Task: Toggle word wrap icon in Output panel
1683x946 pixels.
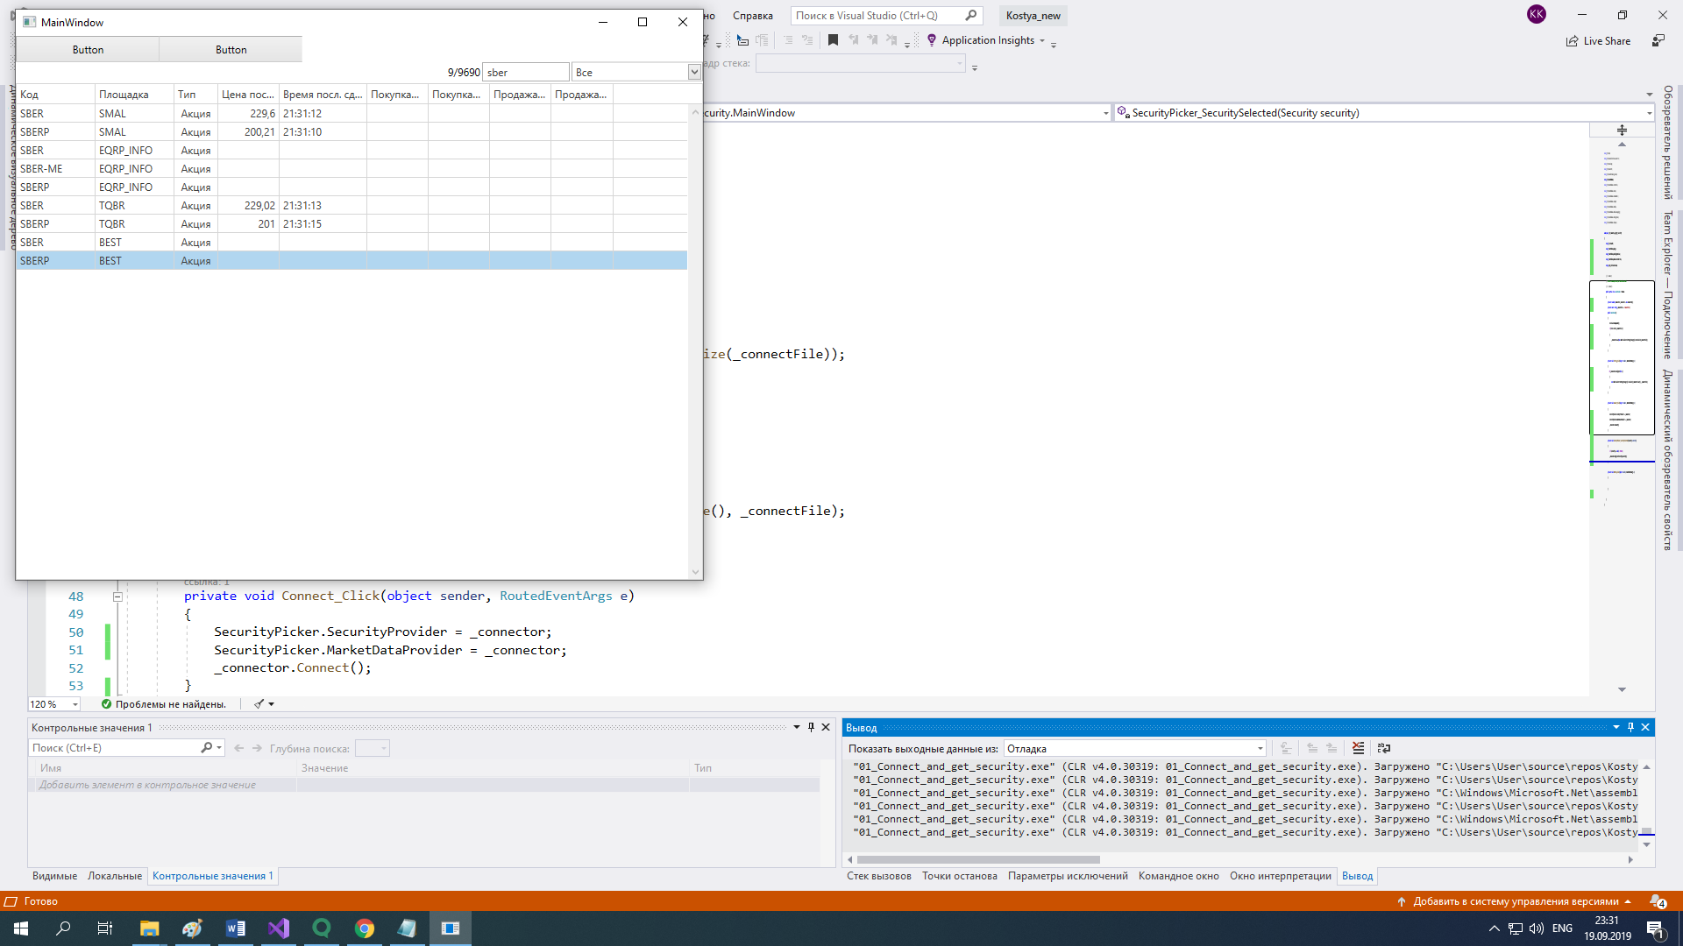Action: (x=1383, y=748)
